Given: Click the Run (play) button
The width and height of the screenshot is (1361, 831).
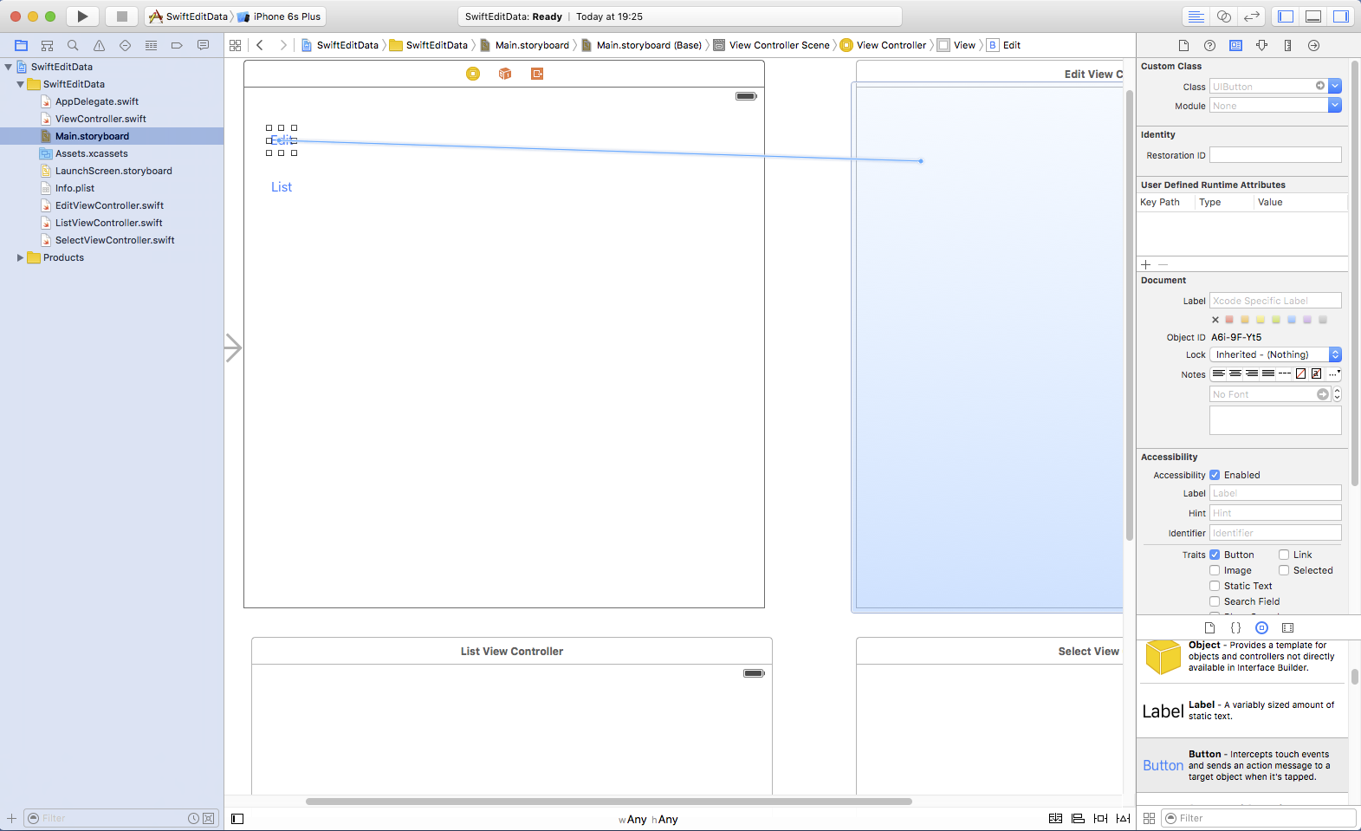Looking at the screenshot, I should click(82, 16).
